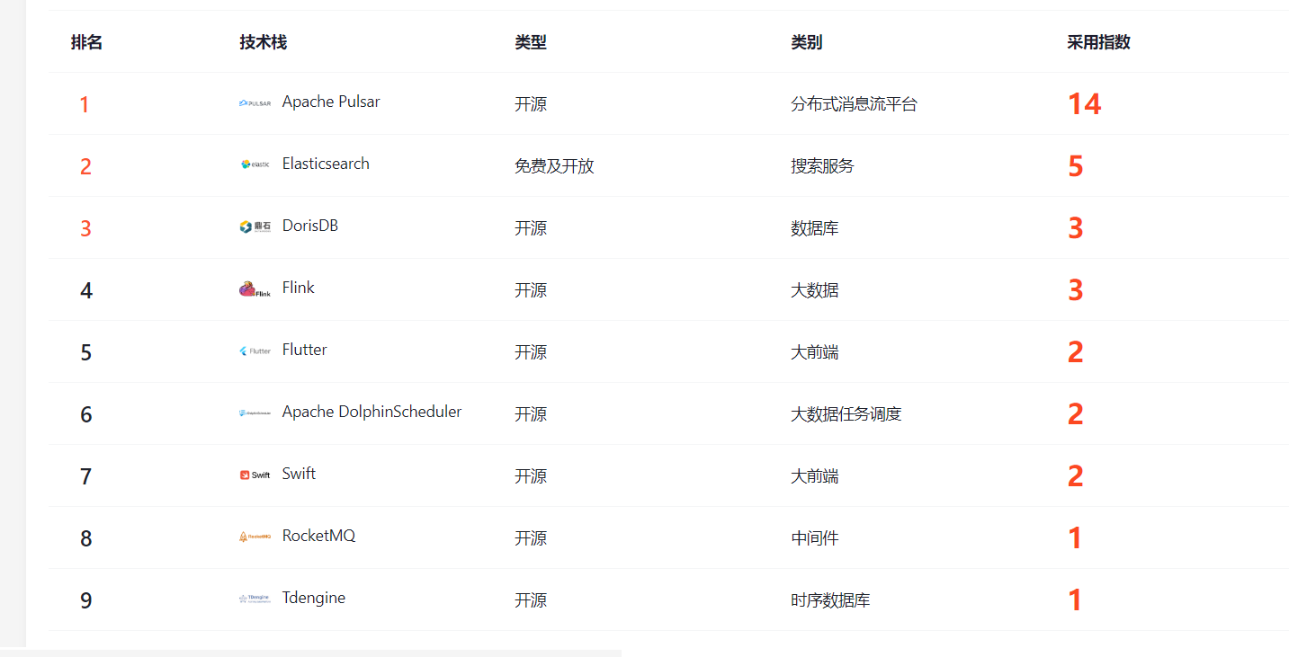Click the 大数据 category in Flink row
1289x657 pixels.
coord(815,290)
